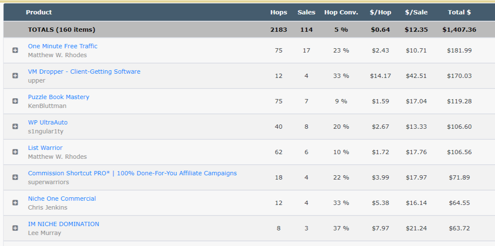Open the Niche One Commercial link
Screen dimensions: 495x246
point(62,199)
